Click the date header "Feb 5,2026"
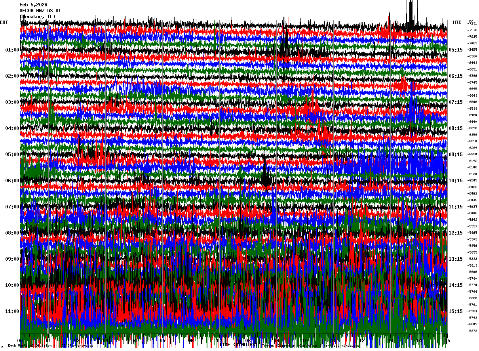Image resolution: width=479 pixels, height=351 pixels. click(33, 5)
